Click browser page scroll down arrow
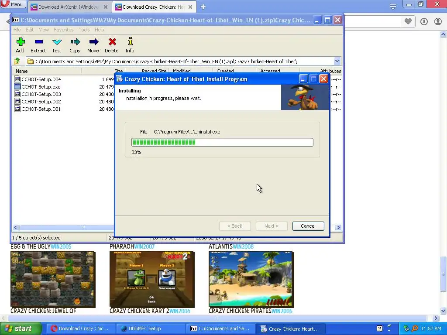This screenshot has height=335, width=447. click(x=444, y=311)
